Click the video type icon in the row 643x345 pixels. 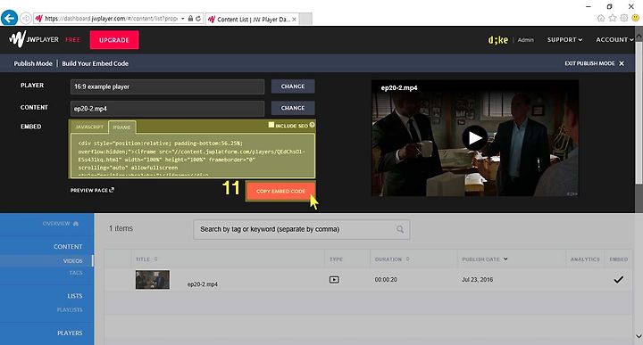click(x=334, y=280)
